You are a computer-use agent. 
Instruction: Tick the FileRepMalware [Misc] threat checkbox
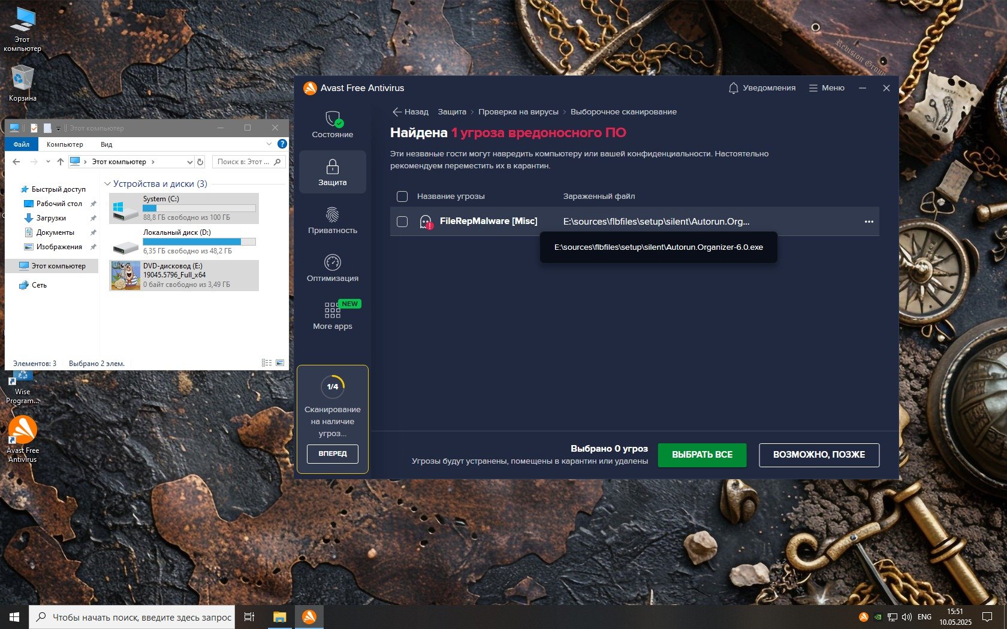coord(402,222)
